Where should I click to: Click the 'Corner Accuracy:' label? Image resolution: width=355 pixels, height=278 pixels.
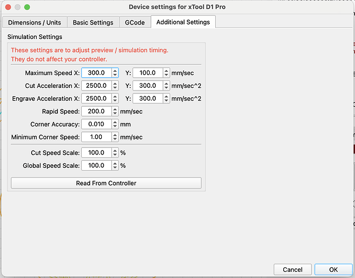pyautogui.click(x=55, y=124)
